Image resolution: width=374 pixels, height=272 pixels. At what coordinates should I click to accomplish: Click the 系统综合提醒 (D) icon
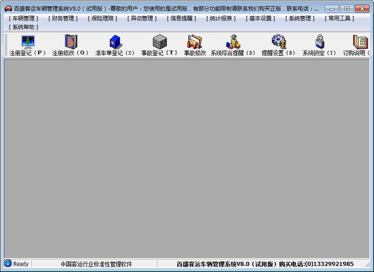233,42
